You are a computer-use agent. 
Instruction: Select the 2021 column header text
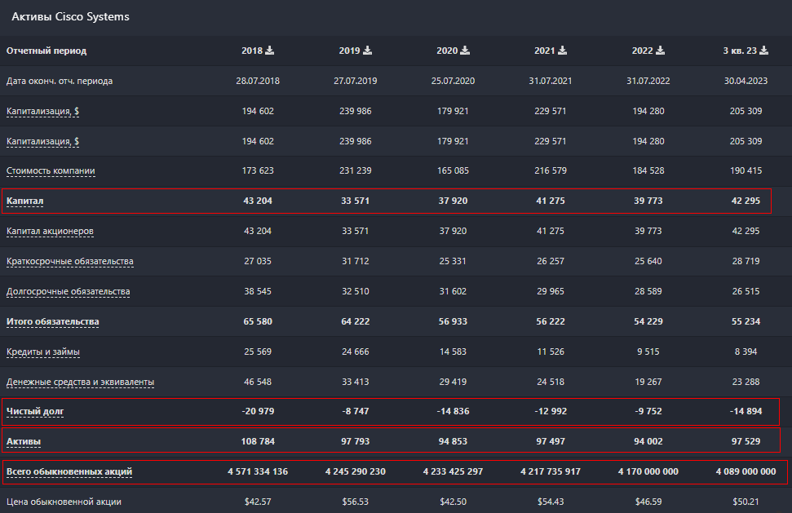tap(545, 51)
